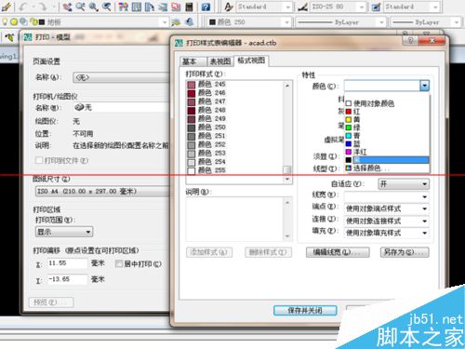Switch to the 基本 tab
Viewport: 465px width, 349px height.
(x=193, y=61)
